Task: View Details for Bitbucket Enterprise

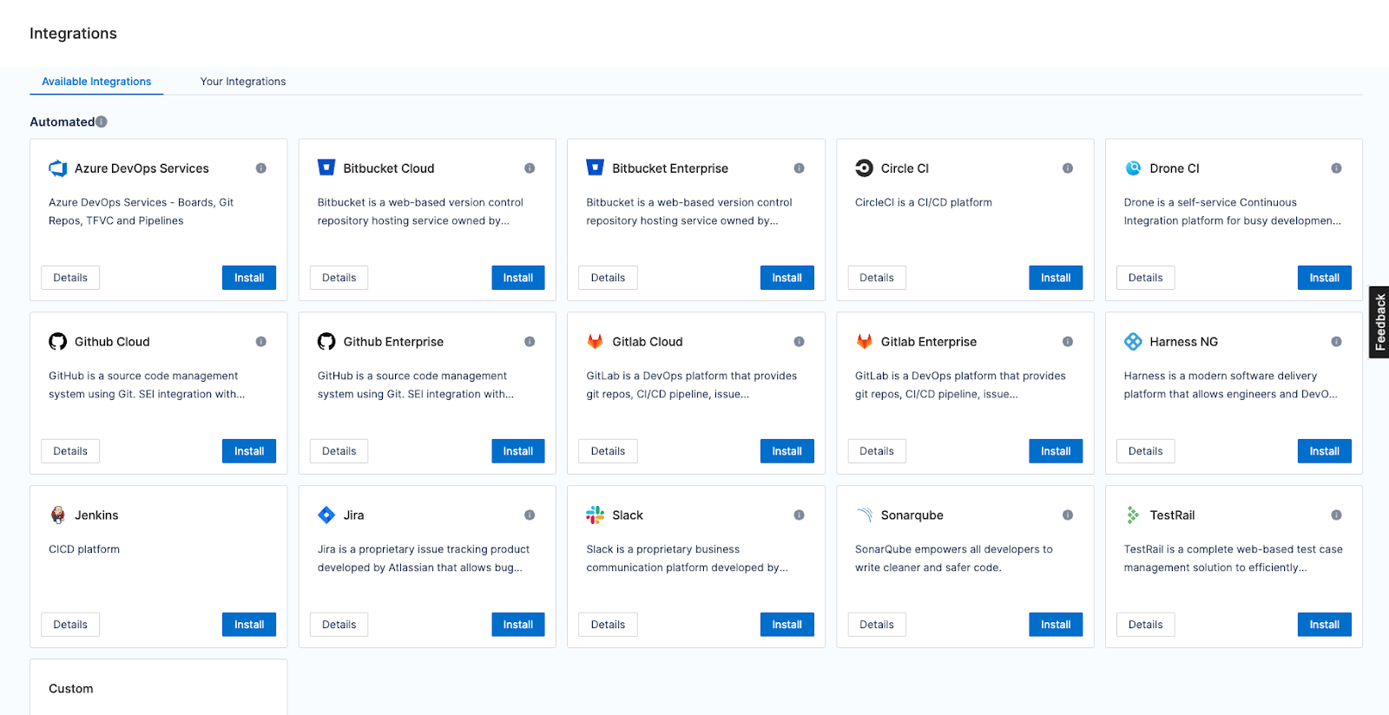Action: coord(608,278)
